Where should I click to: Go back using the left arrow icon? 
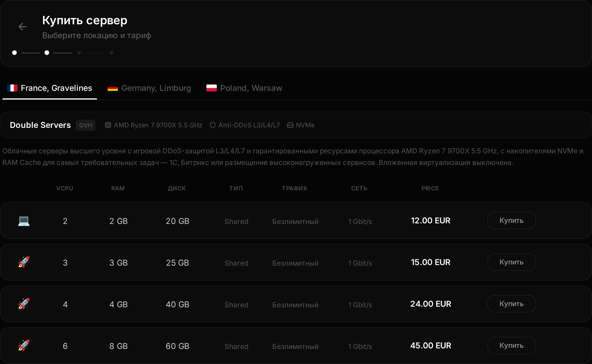(22, 27)
